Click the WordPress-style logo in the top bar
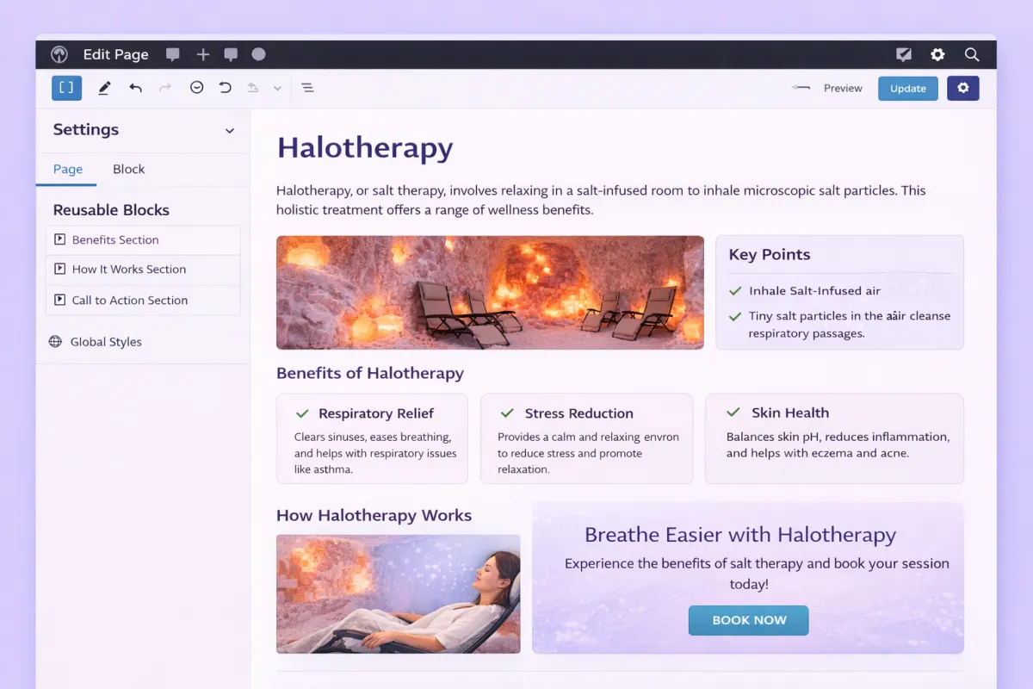The height and width of the screenshot is (689, 1033). click(59, 54)
